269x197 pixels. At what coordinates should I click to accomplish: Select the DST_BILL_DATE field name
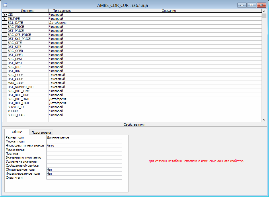[x=19, y=103]
